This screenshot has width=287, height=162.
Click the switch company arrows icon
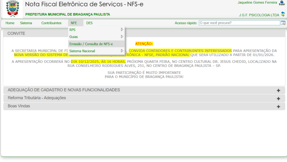coord(283,14)
